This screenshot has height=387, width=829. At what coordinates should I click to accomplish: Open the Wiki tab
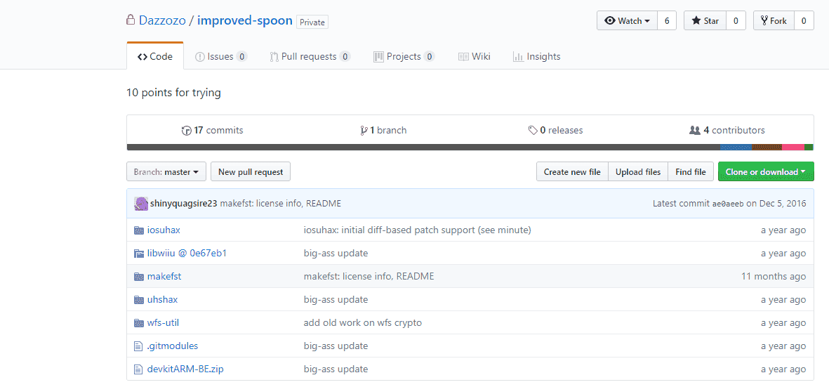pos(475,56)
